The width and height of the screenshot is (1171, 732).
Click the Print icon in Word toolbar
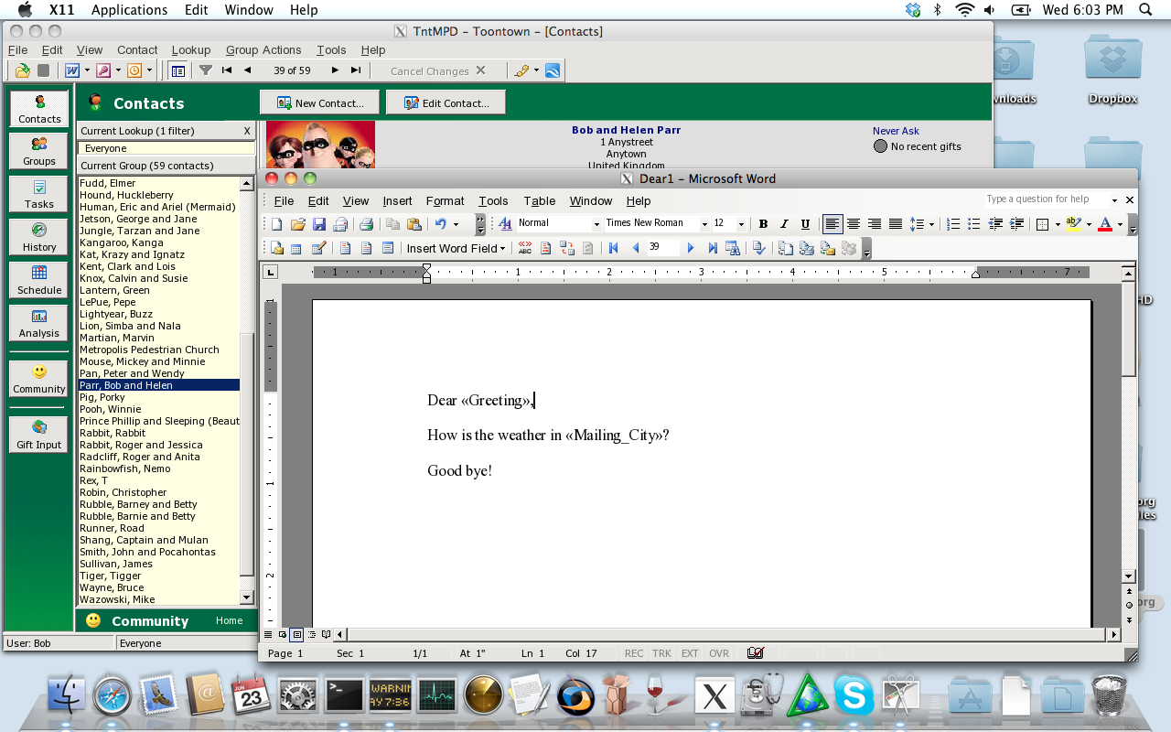366,224
